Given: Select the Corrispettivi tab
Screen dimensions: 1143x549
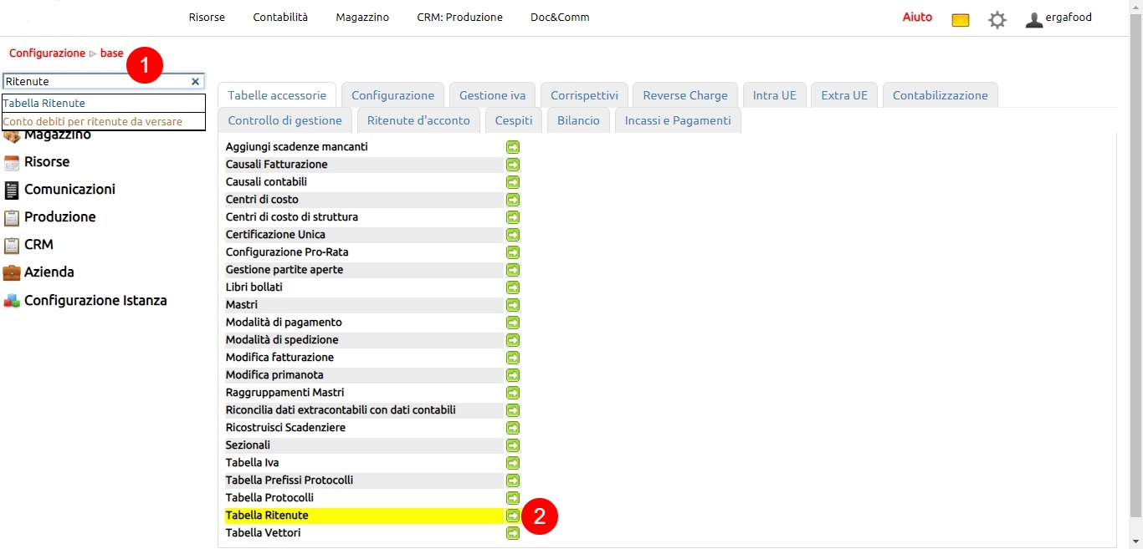Looking at the screenshot, I should tap(584, 95).
